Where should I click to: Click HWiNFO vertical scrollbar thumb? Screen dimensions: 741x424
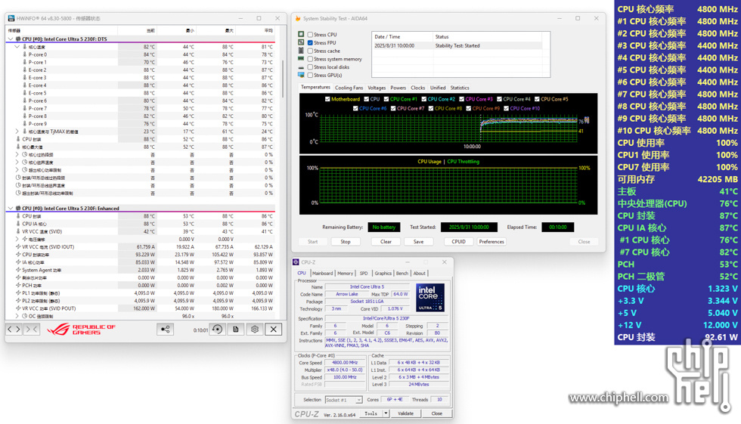coord(283,79)
